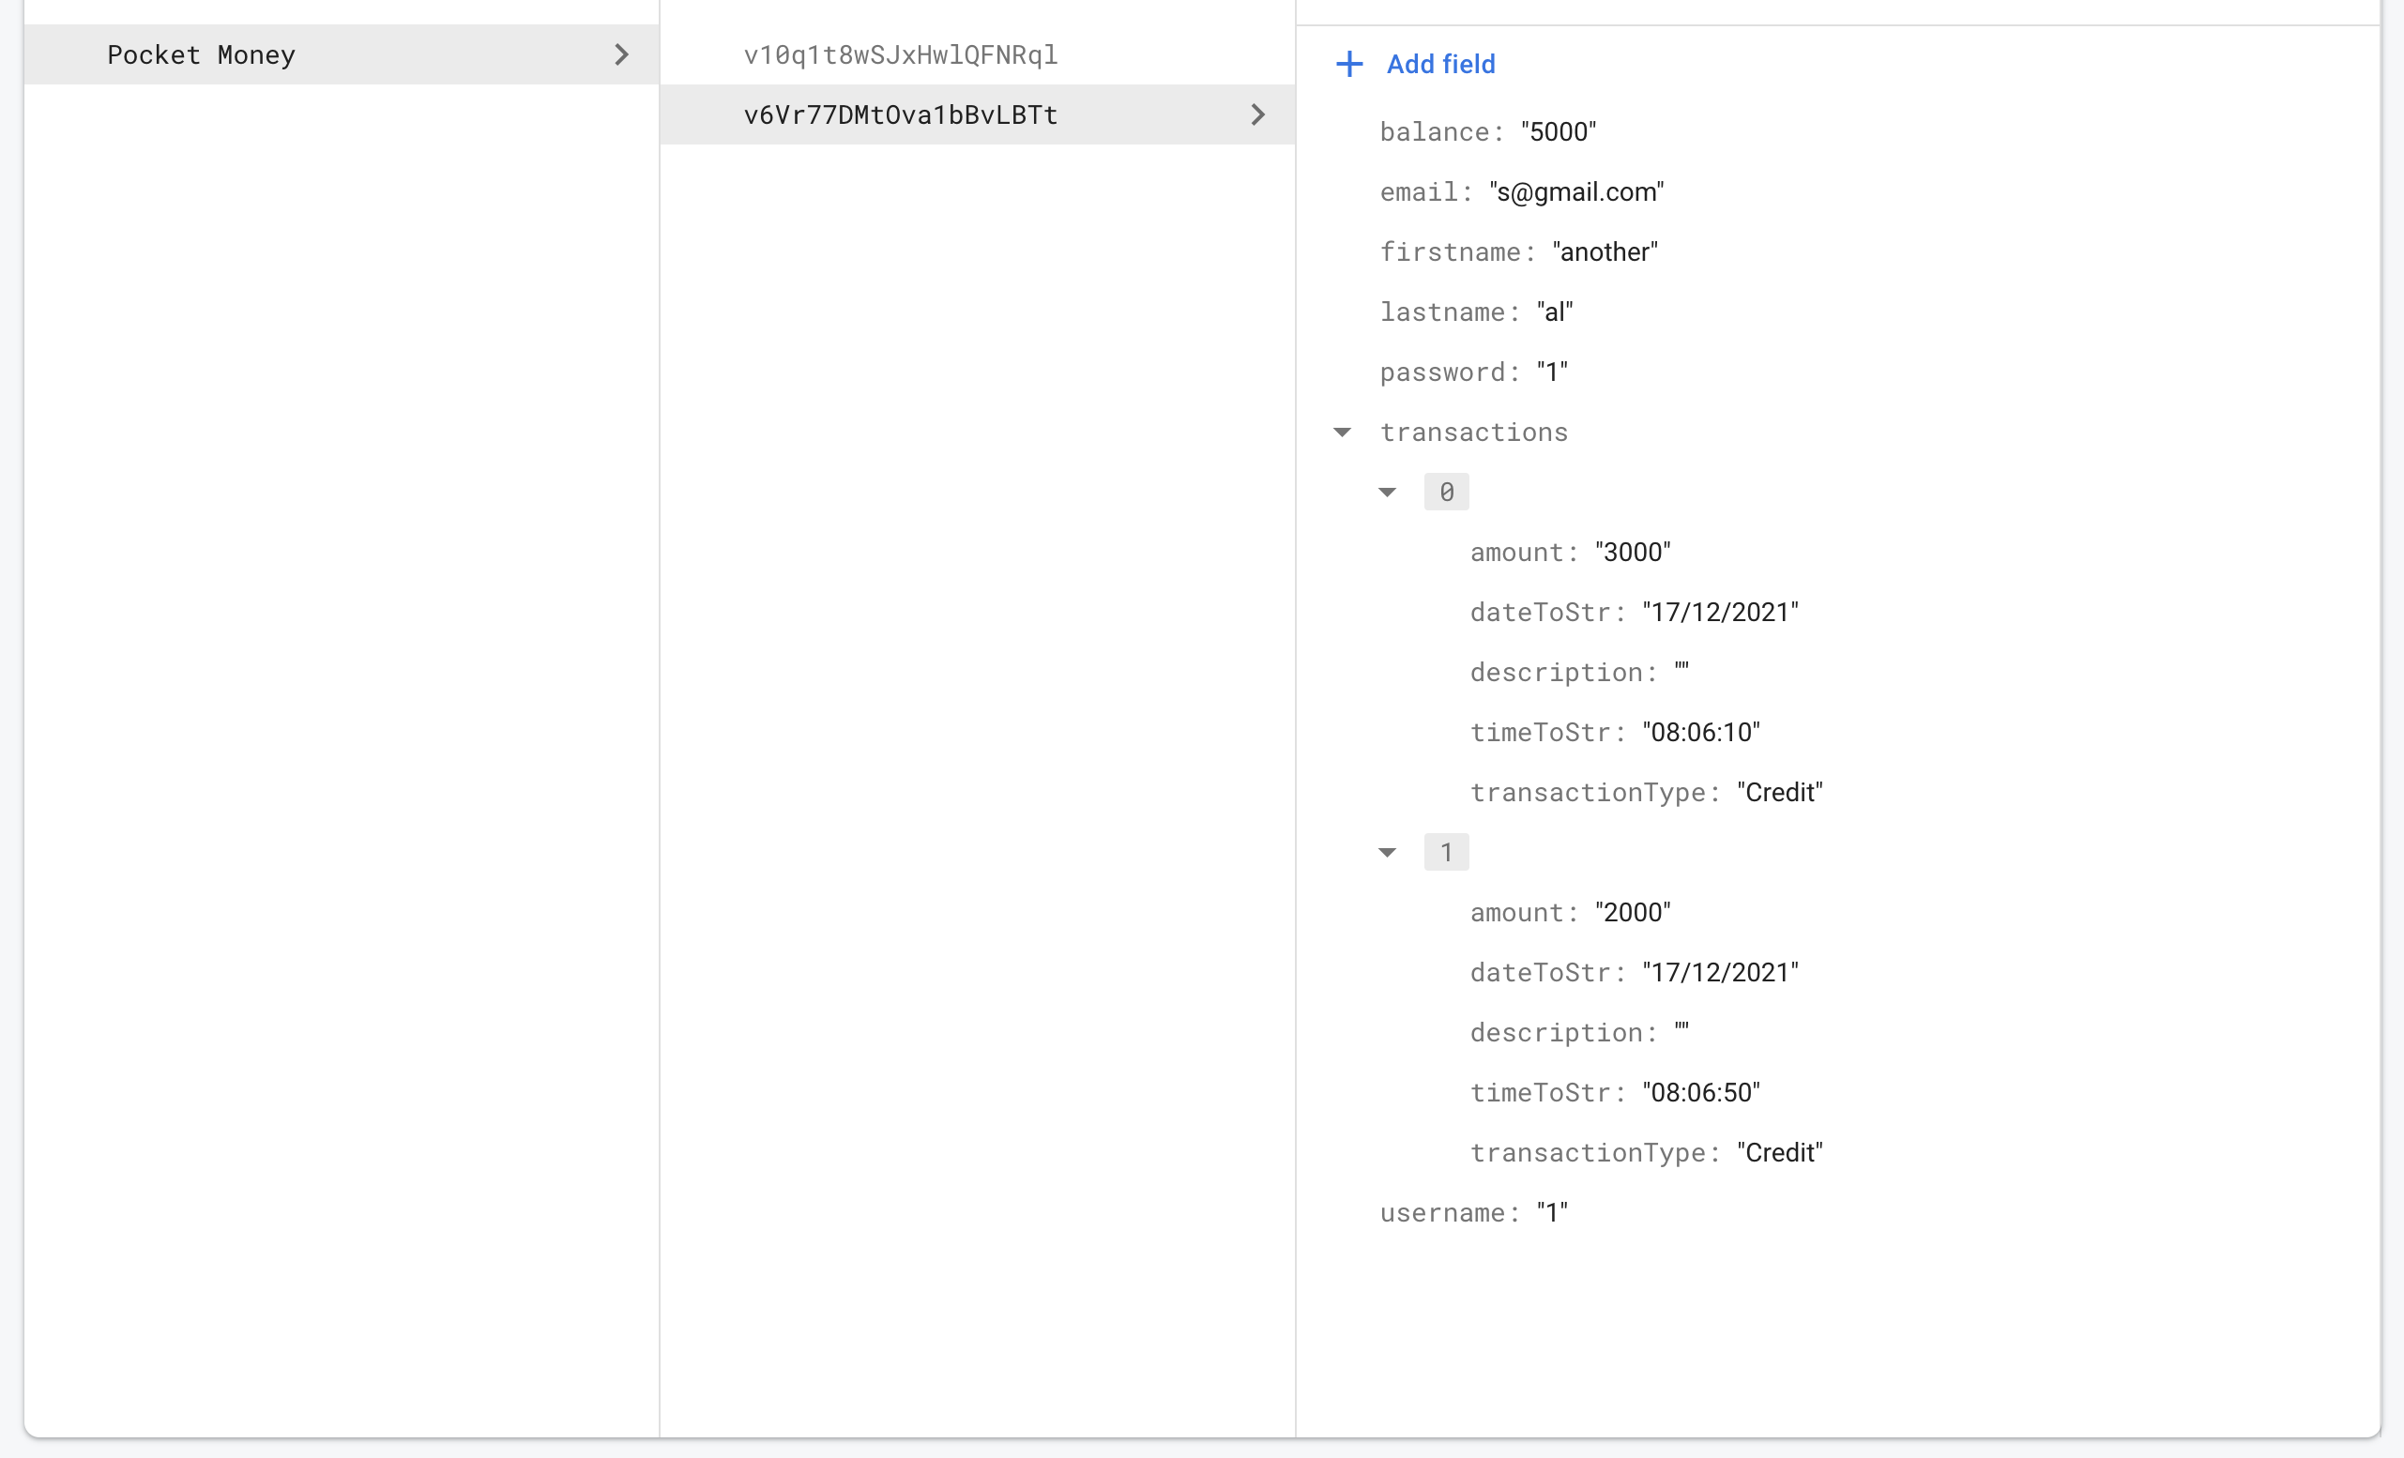Click dateToStr value in transaction 0
The height and width of the screenshot is (1458, 2404).
tap(1720, 613)
